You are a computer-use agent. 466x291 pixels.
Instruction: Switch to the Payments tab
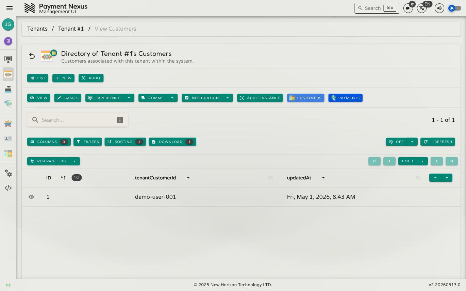(345, 98)
